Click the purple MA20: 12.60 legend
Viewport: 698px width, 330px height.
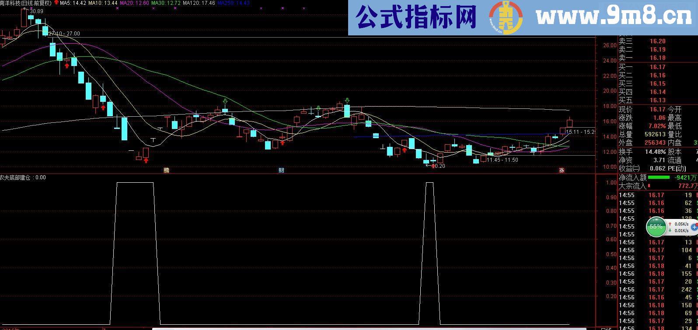click(134, 3)
